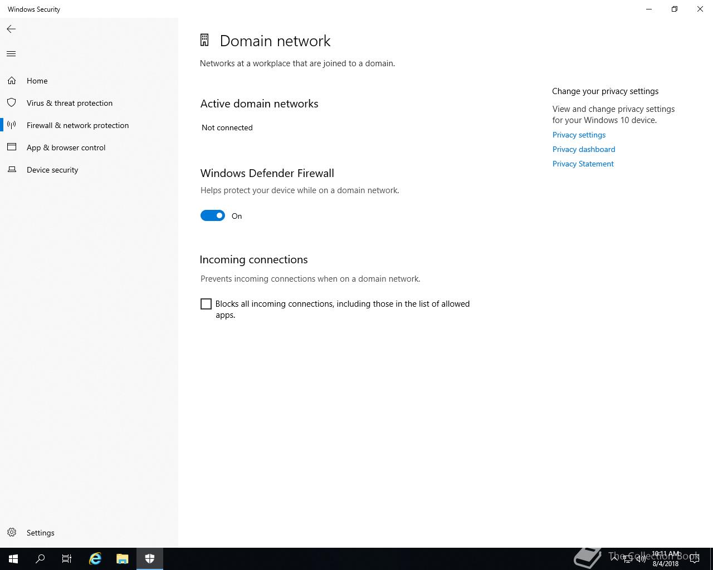Open the Windows Start menu
The height and width of the screenshot is (570, 713).
[x=13, y=559]
